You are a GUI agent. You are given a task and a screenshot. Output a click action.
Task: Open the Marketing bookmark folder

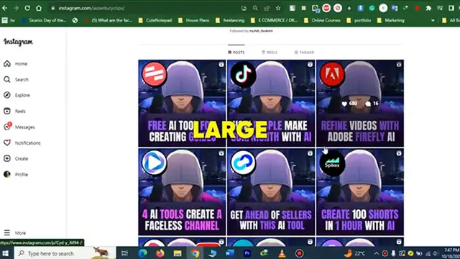point(391,20)
